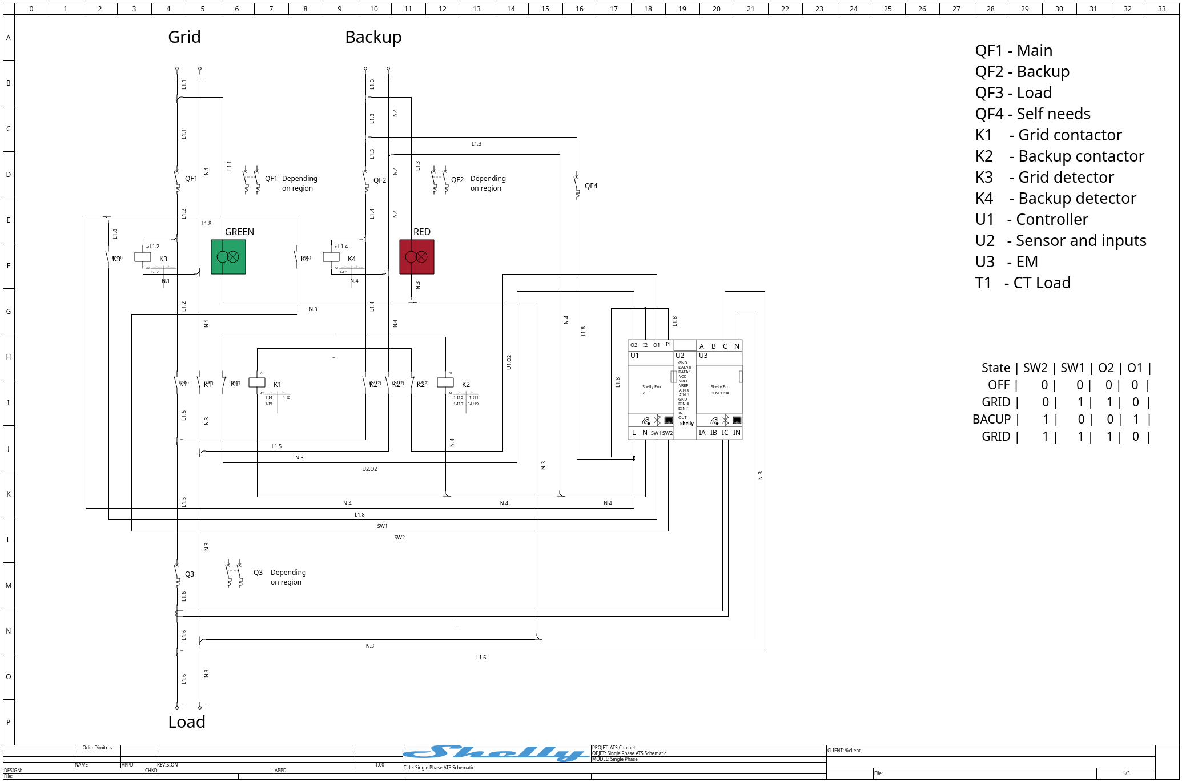Select the K2 backup contactor coil
This screenshot has width=1182, height=782.
pos(445,382)
